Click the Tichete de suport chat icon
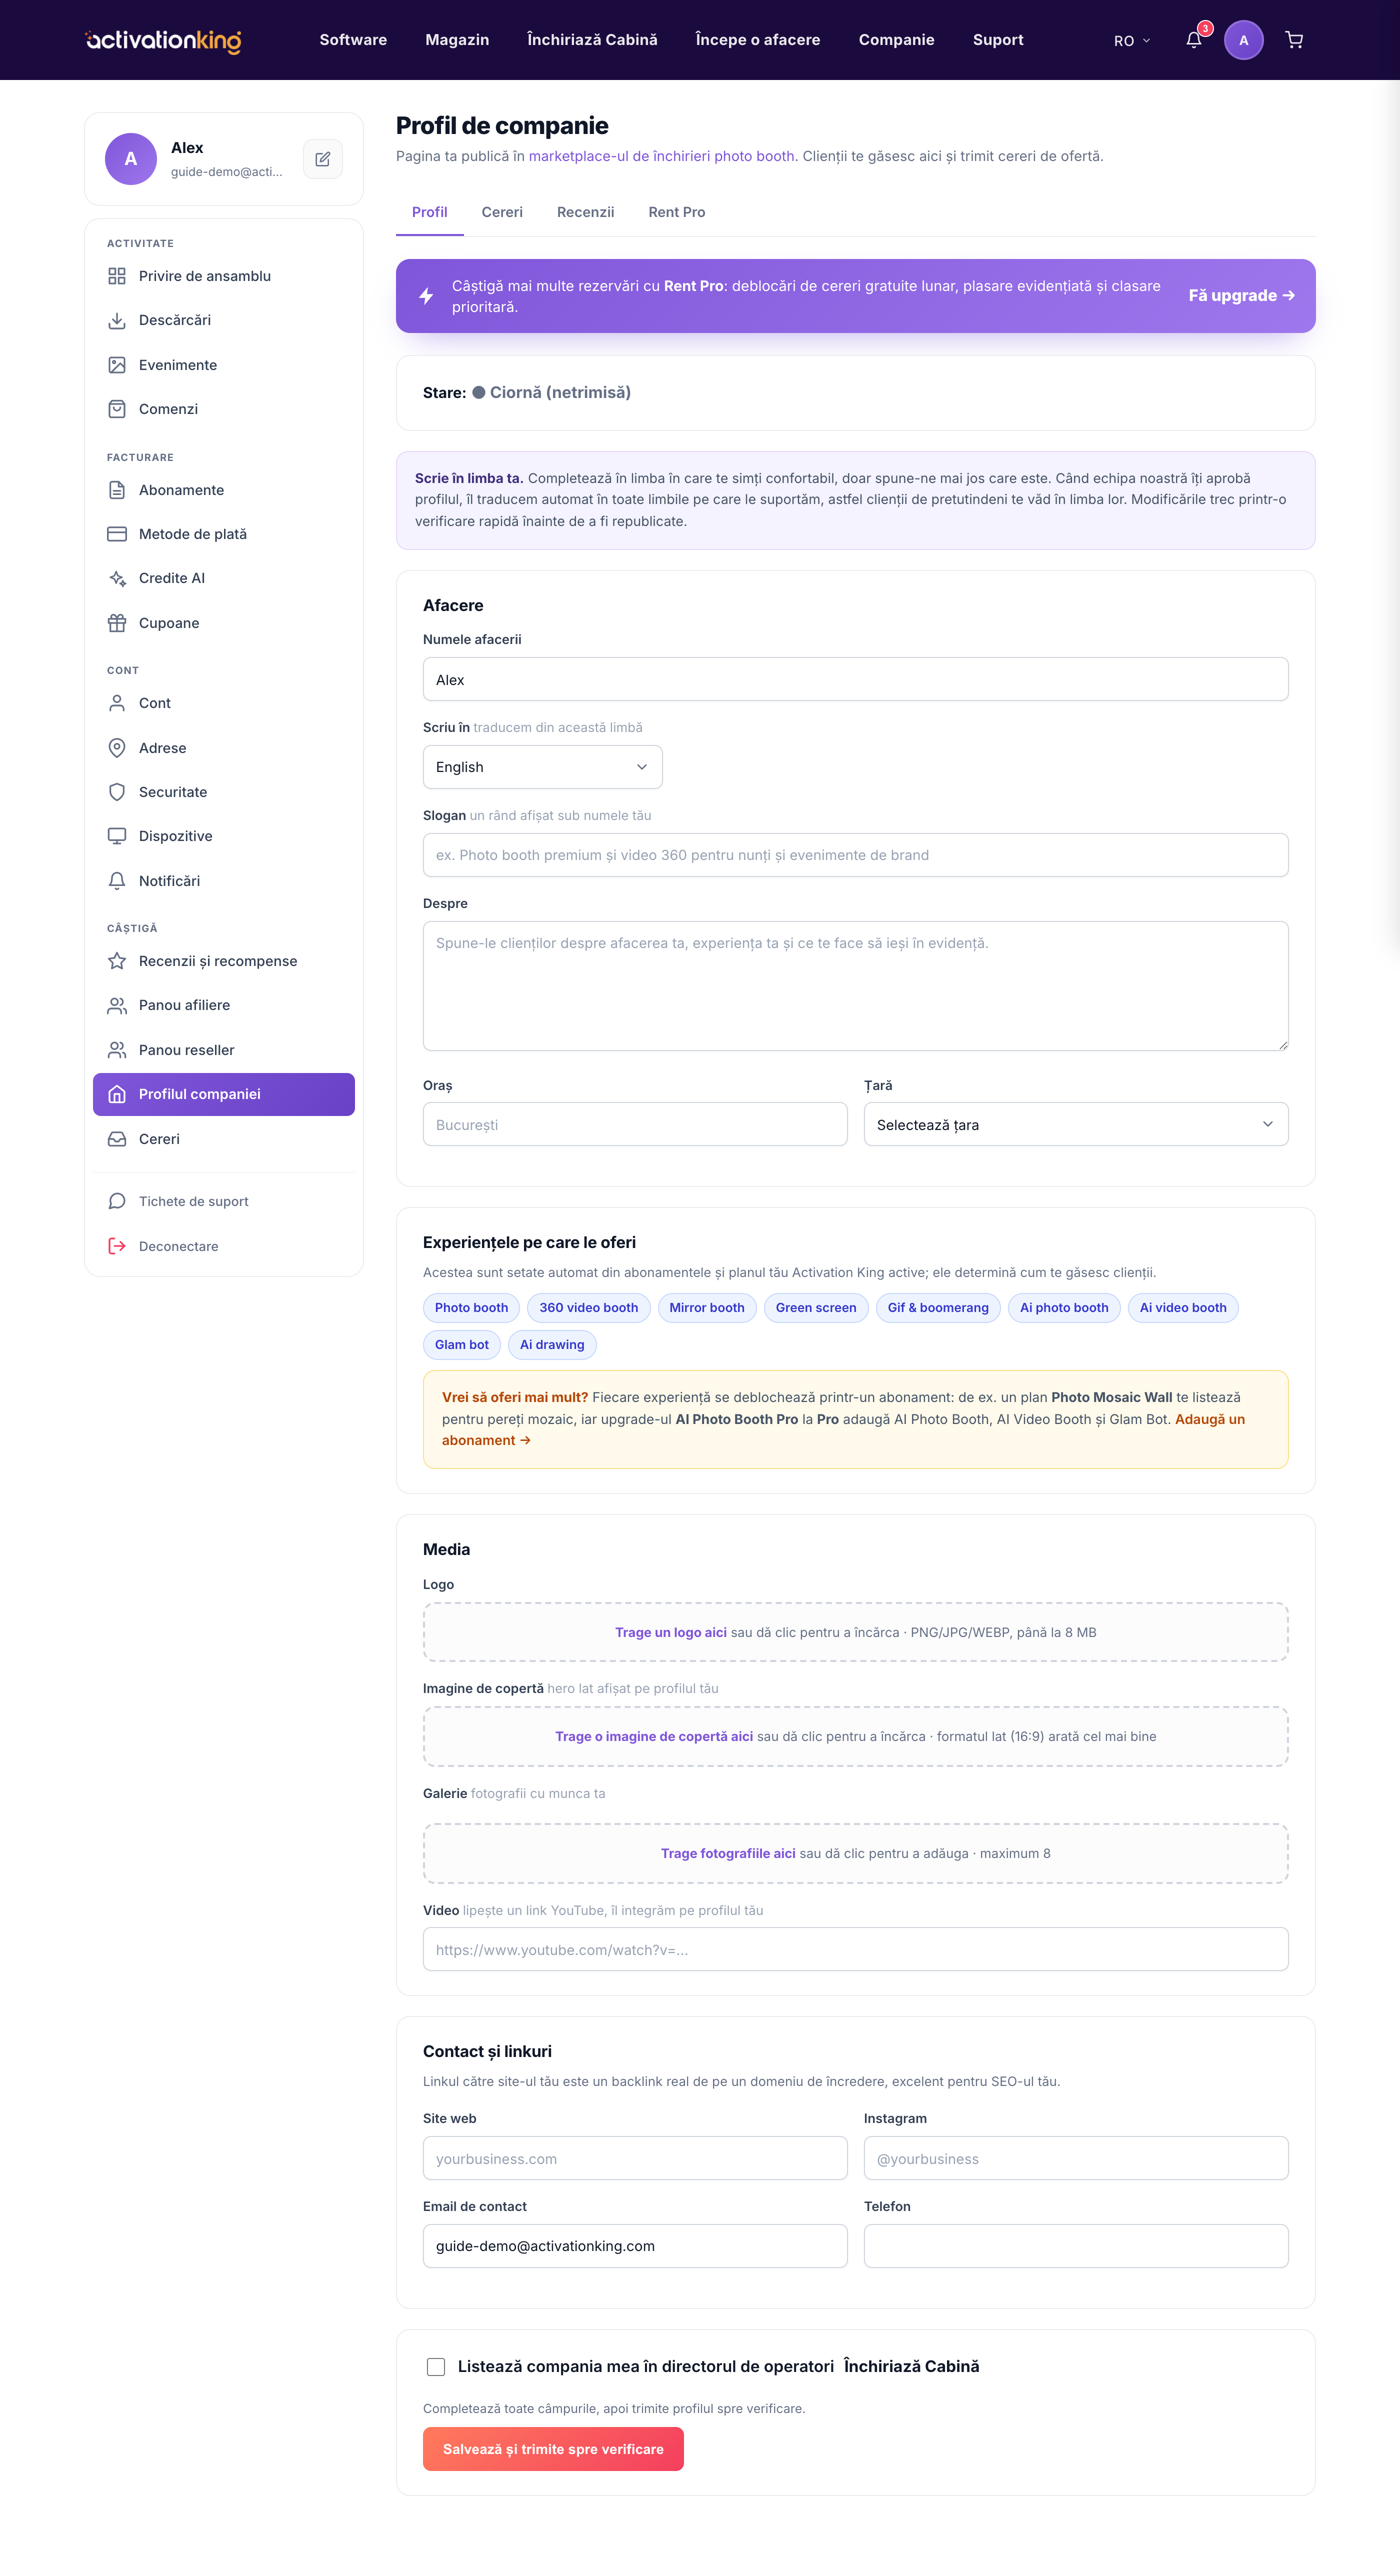 coord(117,1201)
